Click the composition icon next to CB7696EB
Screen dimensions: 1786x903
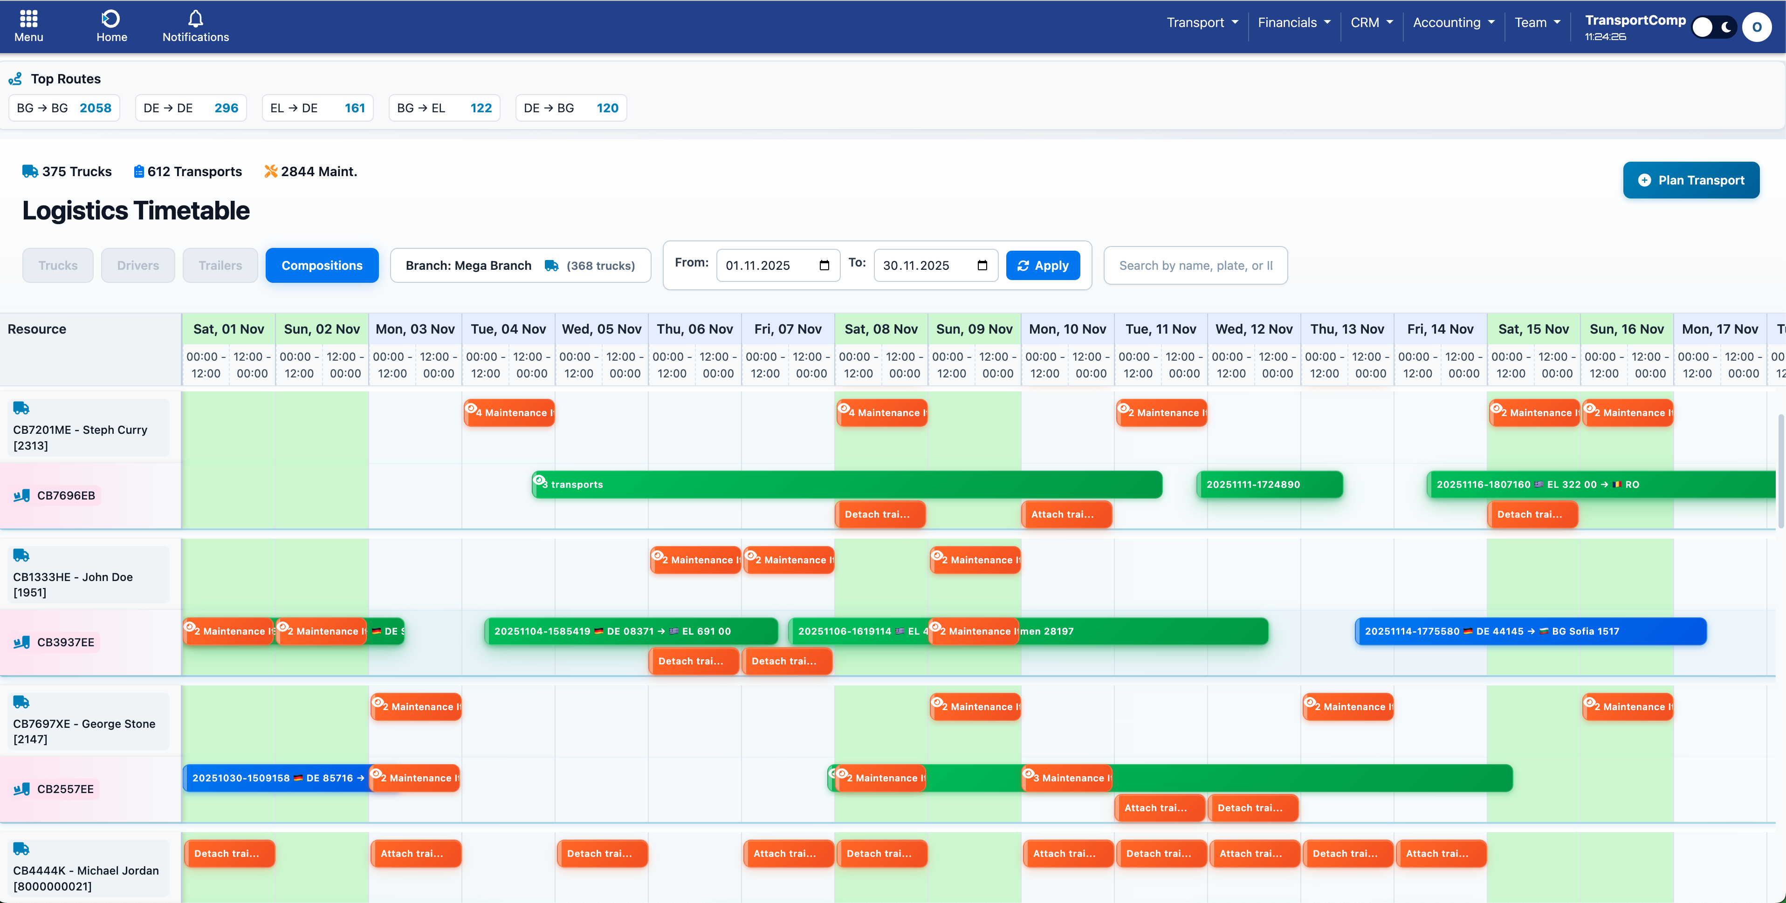tap(21, 495)
